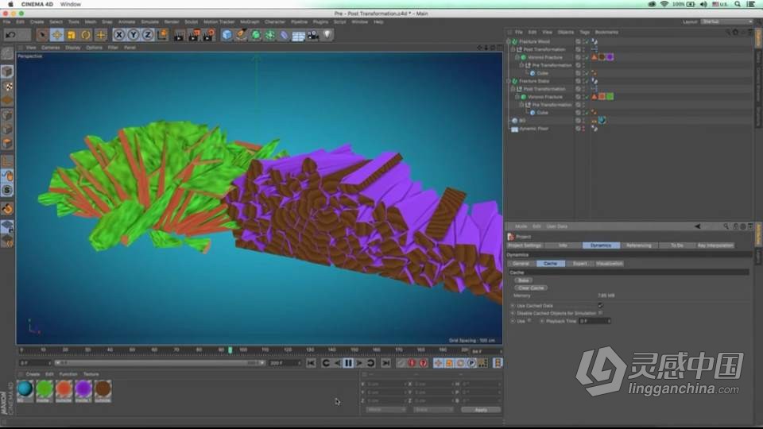Open the Camera object icon
The width and height of the screenshot is (763, 429).
(312, 35)
